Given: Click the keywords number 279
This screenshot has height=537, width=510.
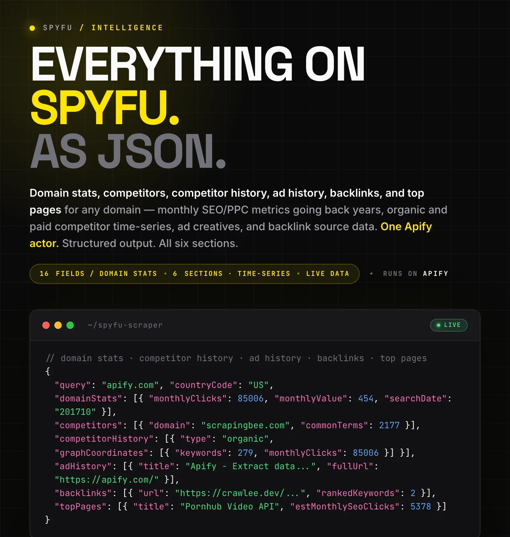Looking at the screenshot, I should 245,453.
